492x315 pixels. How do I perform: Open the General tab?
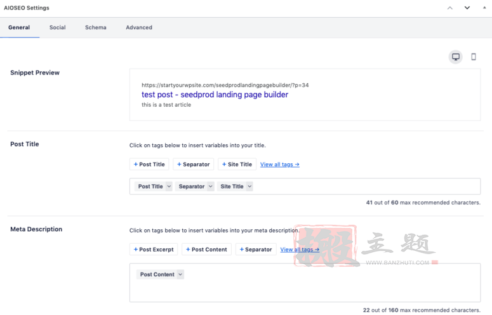pos(19,27)
